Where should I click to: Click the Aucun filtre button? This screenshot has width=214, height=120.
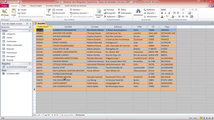[68, 115]
